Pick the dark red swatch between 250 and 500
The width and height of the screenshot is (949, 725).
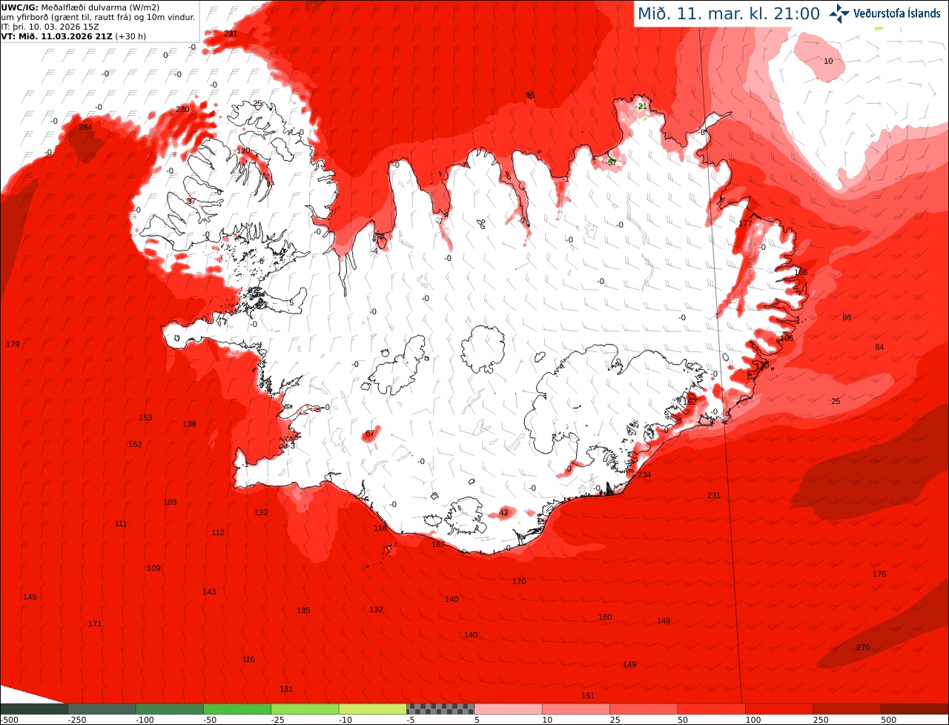pyautogui.click(x=847, y=709)
